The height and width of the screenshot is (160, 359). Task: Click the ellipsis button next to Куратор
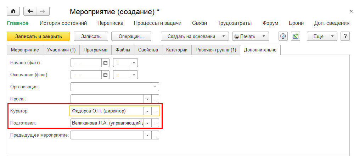155,111
